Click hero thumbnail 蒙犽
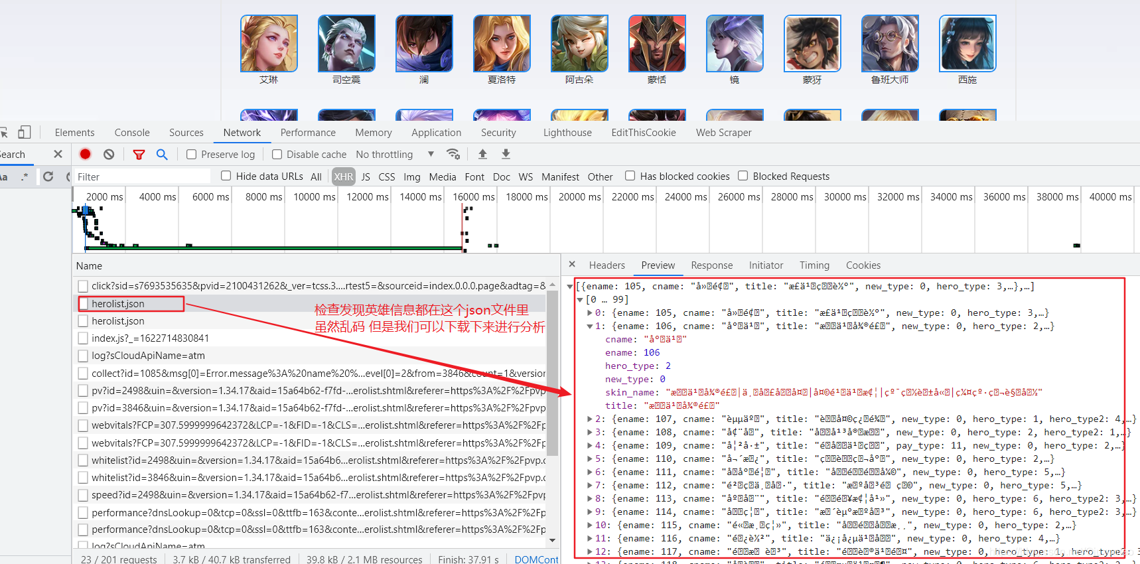The width and height of the screenshot is (1140, 564). 812,43
